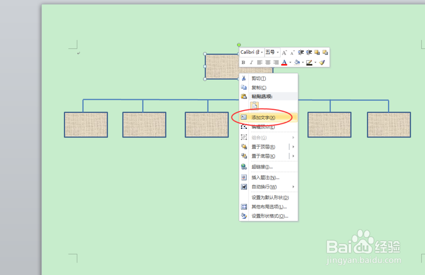Select 插入题注(N)... menu entry
The width and height of the screenshot is (425, 275).
(268, 178)
